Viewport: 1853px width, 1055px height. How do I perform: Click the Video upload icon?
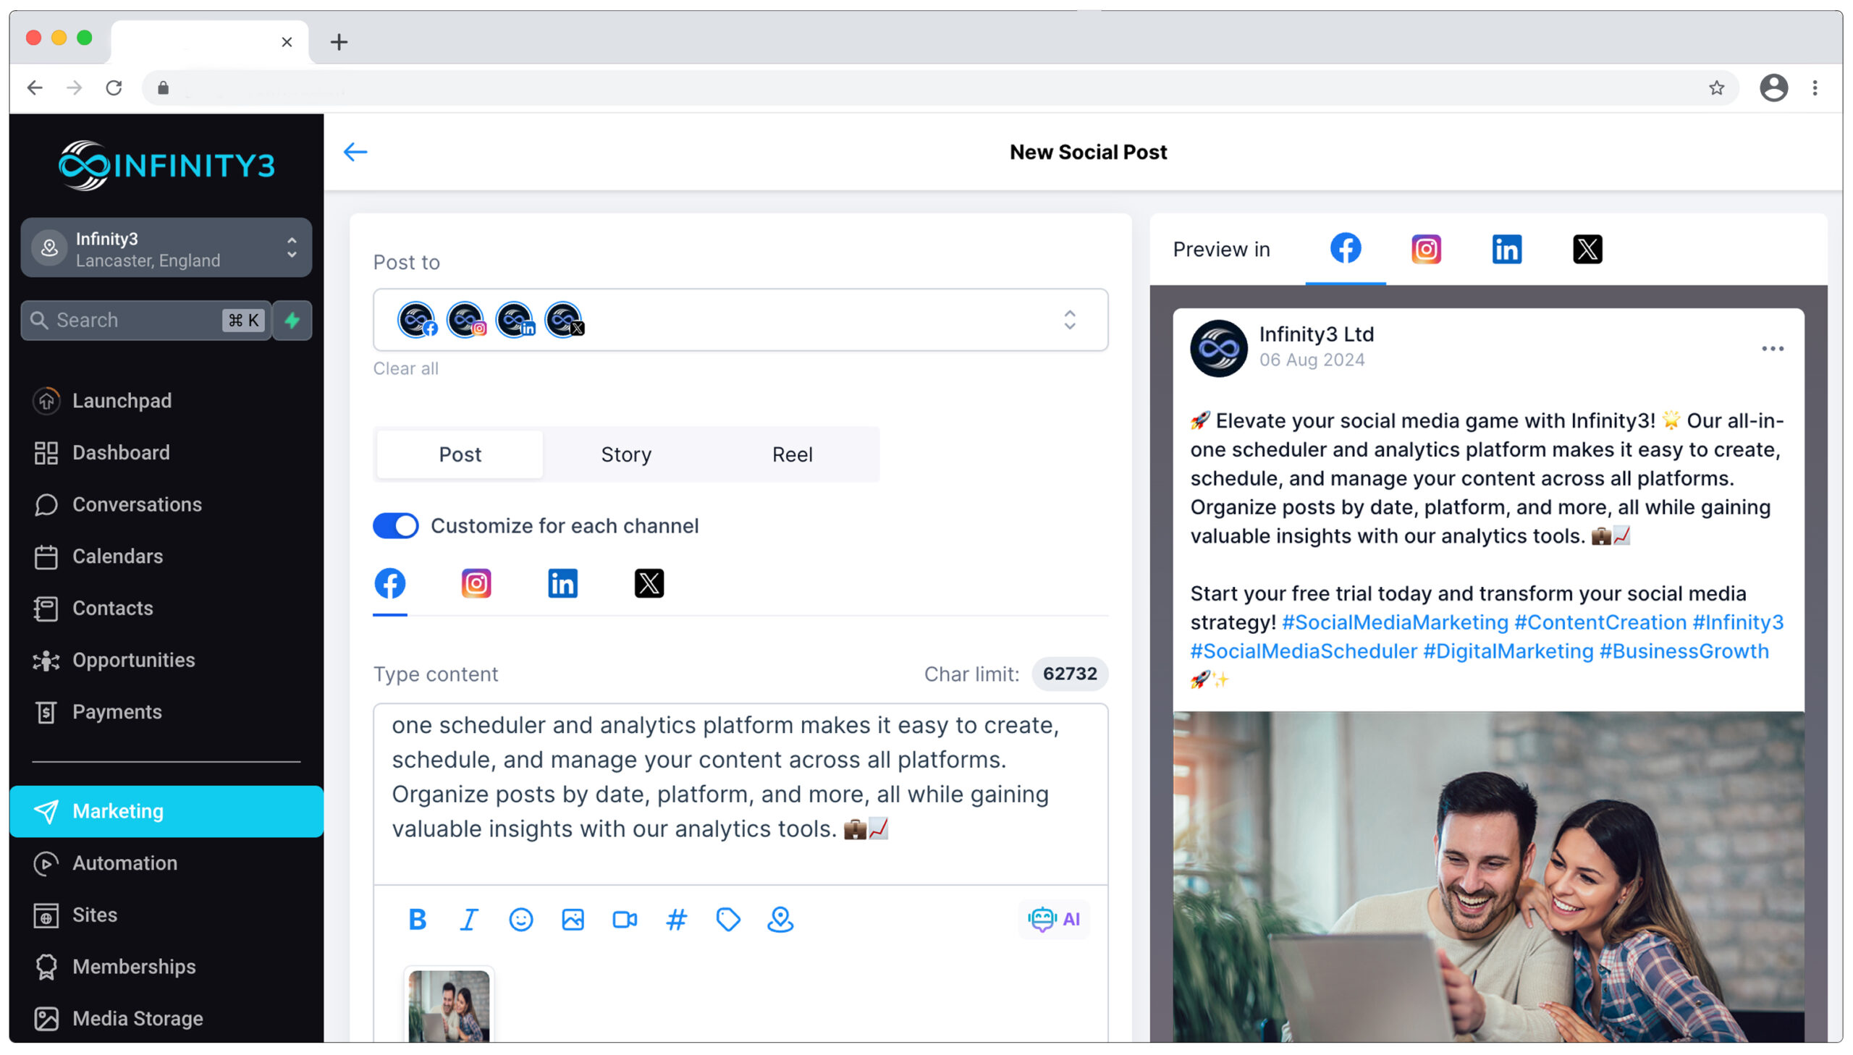coord(625,919)
